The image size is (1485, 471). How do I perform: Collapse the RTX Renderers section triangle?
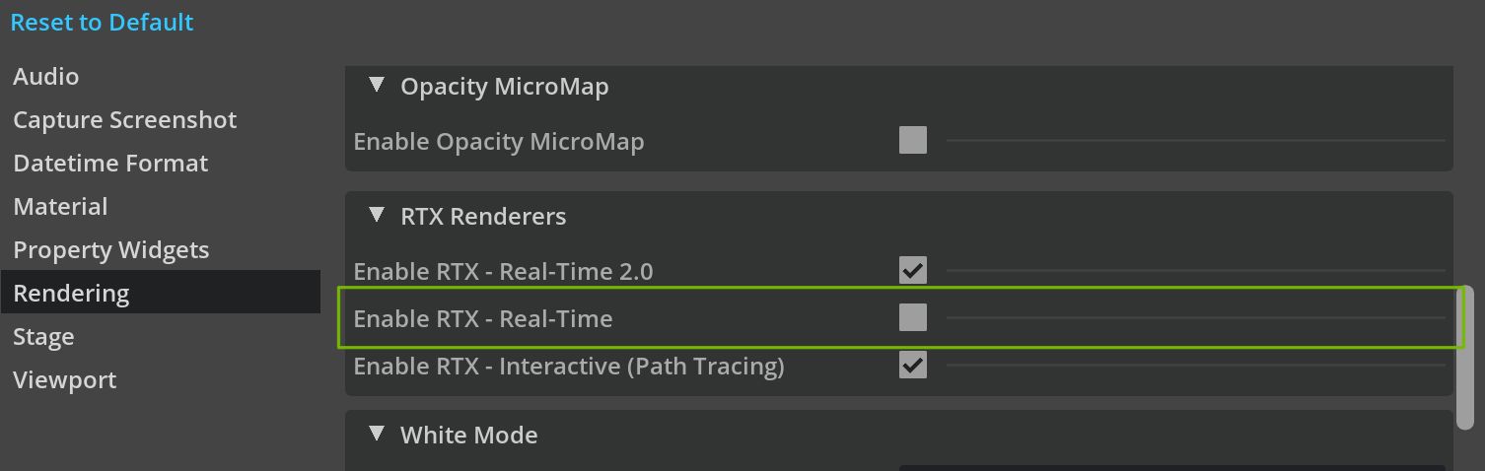(x=376, y=216)
